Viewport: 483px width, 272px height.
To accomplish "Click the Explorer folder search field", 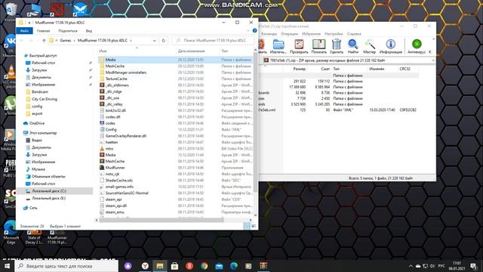I will click(213, 40).
